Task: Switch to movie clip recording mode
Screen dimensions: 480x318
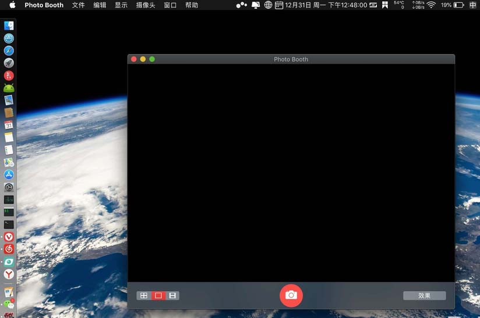Action: coord(172,296)
